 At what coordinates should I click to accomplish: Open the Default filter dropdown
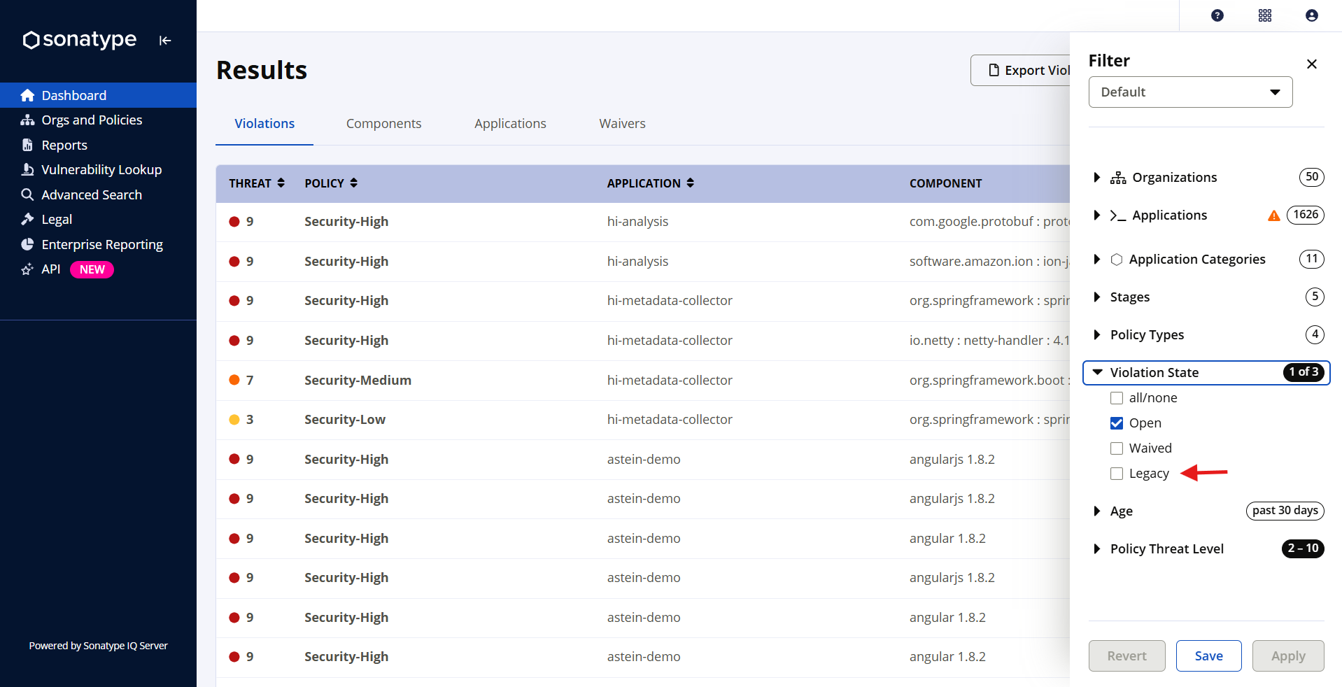[1190, 92]
